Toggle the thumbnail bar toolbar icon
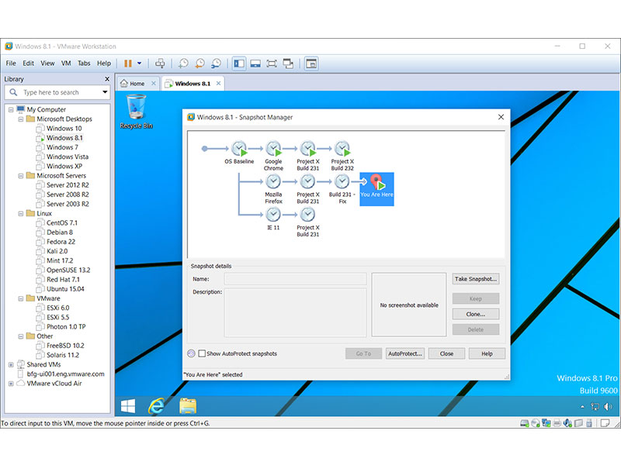Screen dimensions: 621x465 coord(255,64)
